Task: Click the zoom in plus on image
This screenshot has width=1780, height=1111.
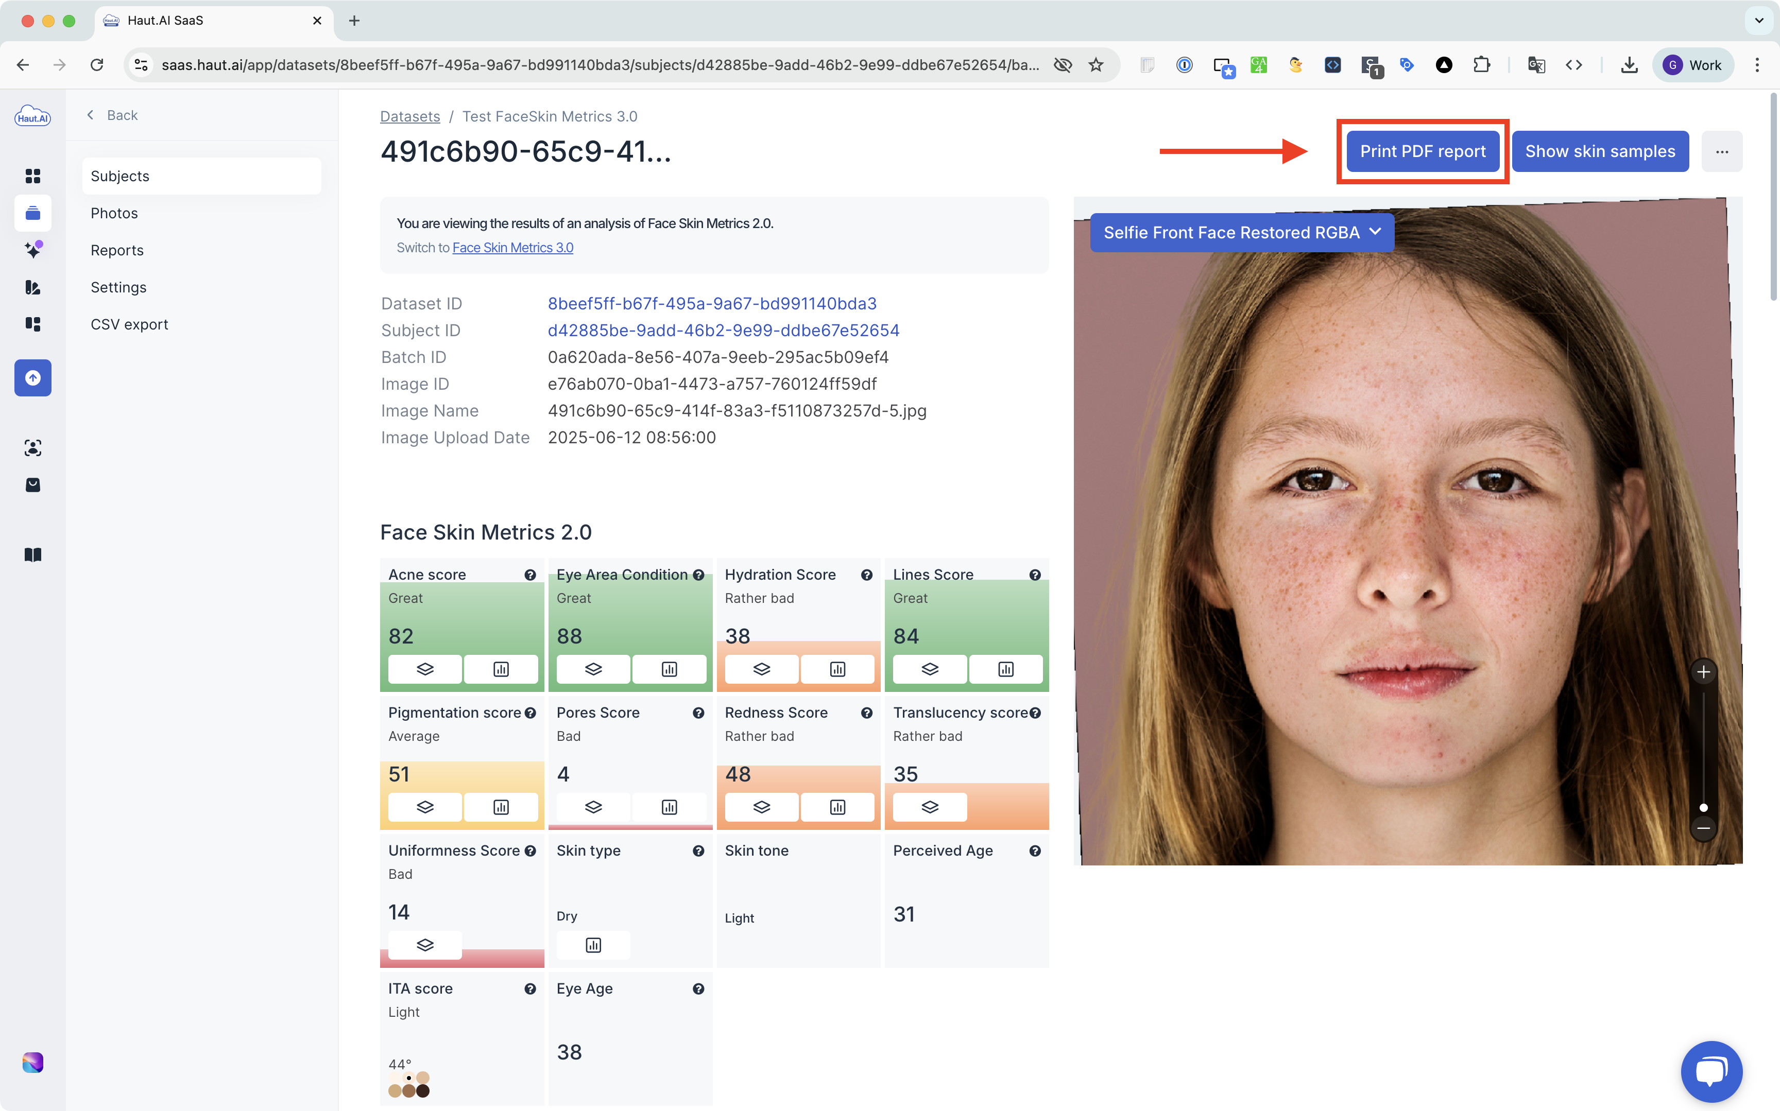Action: tap(1703, 672)
